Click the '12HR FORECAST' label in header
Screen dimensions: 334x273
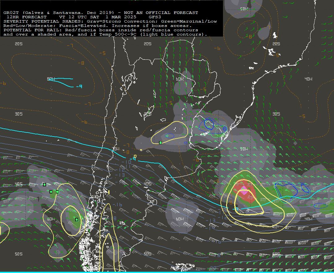pyautogui.click(x=27, y=17)
